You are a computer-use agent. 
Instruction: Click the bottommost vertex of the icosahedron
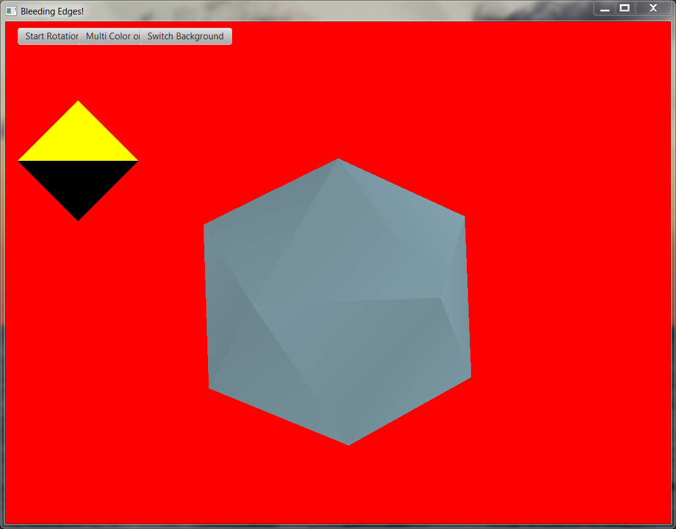click(x=349, y=444)
